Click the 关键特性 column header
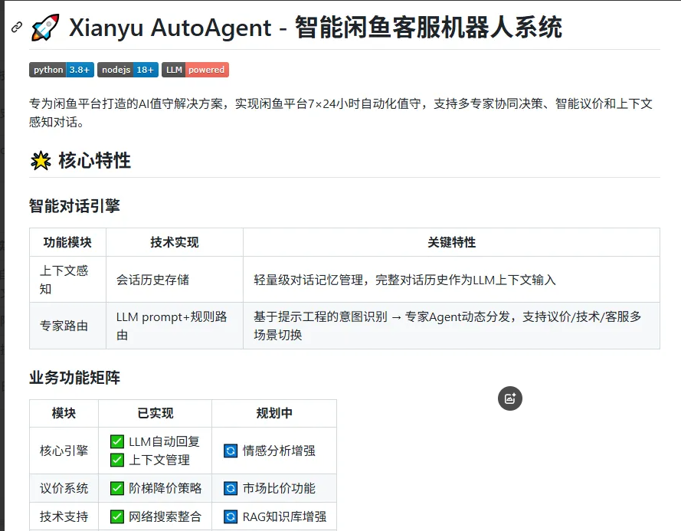Screen dimensions: 681x531 [x=452, y=242]
